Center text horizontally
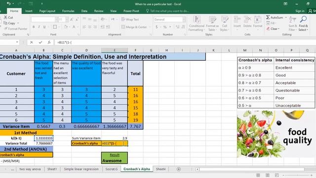 90,27
